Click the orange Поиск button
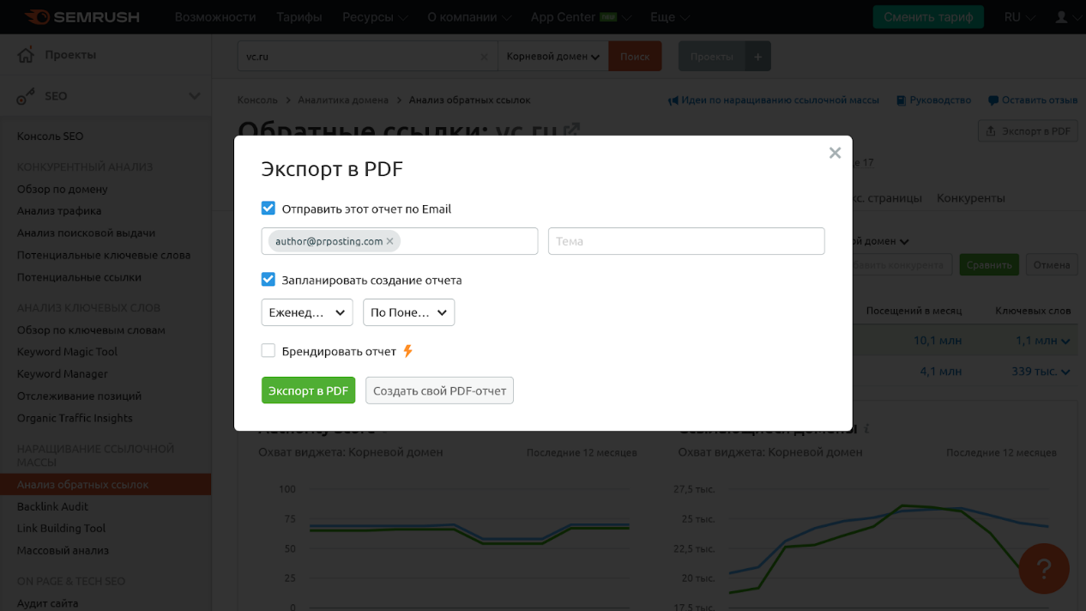 (x=635, y=57)
